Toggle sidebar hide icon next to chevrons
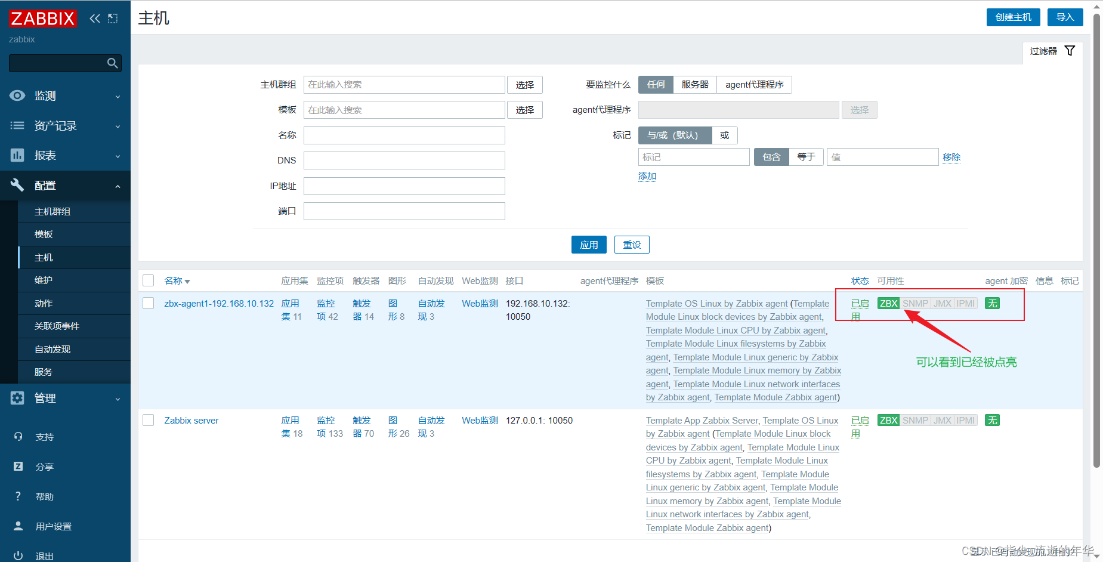Viewport: 1103px width, 562px height. click(113, 18)
